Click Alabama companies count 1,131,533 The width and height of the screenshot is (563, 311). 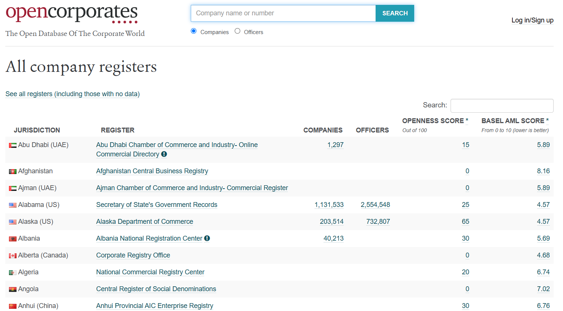click(x=329, y=205)
